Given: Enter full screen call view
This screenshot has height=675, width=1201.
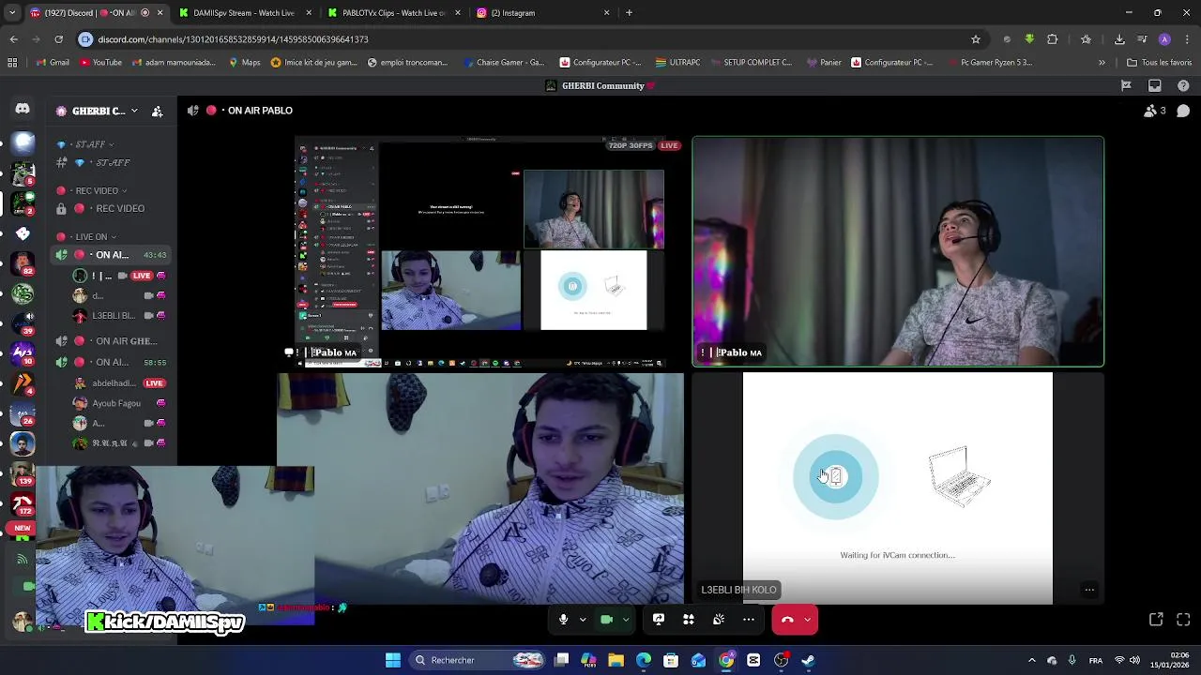Looking at the screenshot, I should click(1183, 620).
